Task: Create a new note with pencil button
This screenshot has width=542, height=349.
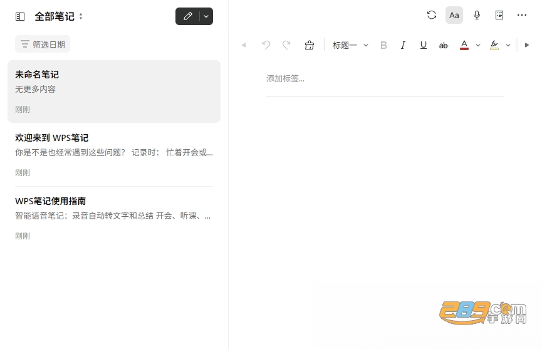Action: (188, 16)
